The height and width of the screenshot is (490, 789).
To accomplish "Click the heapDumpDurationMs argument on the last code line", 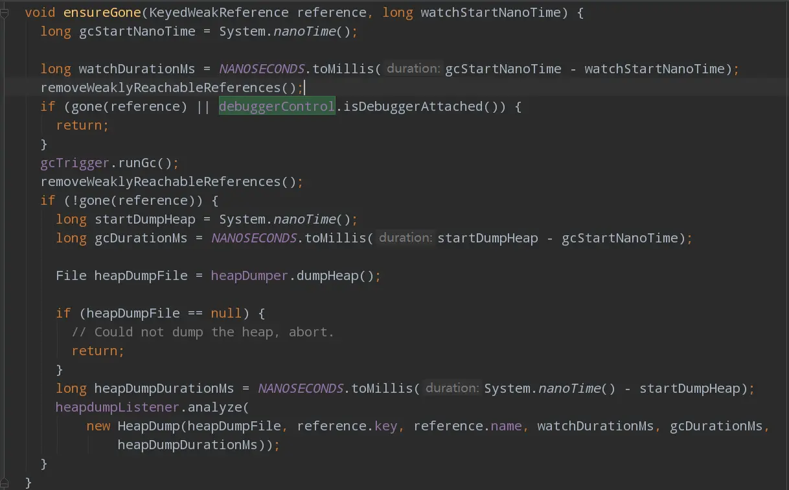I will pos(188,445).
